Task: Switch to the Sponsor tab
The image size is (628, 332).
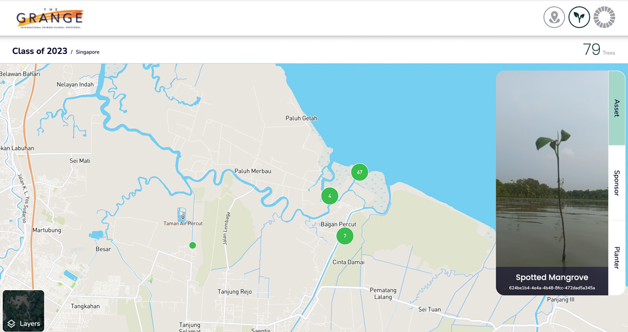Action: (x=616, y=183)
